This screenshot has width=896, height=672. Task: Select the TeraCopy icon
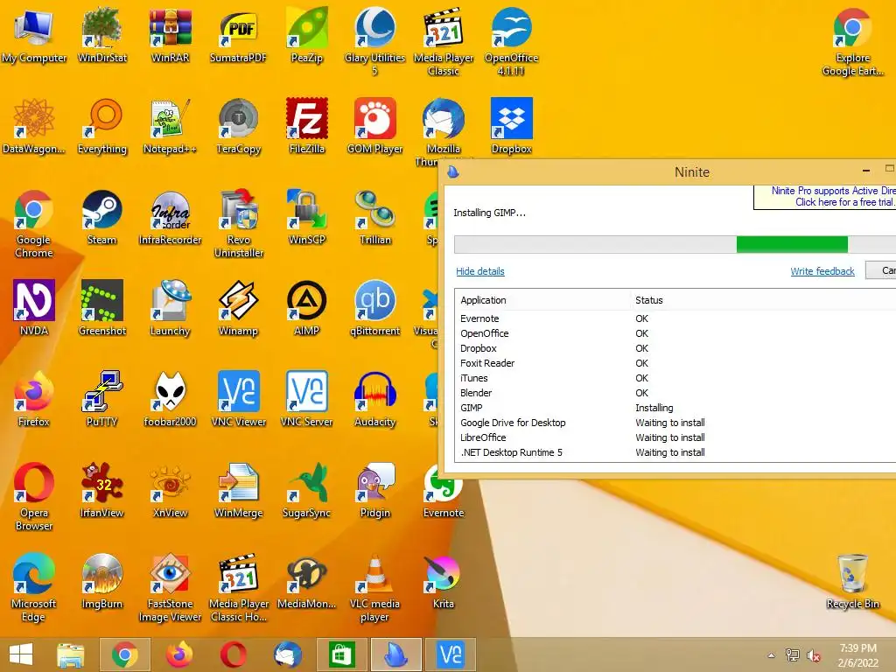coord(238,126)
